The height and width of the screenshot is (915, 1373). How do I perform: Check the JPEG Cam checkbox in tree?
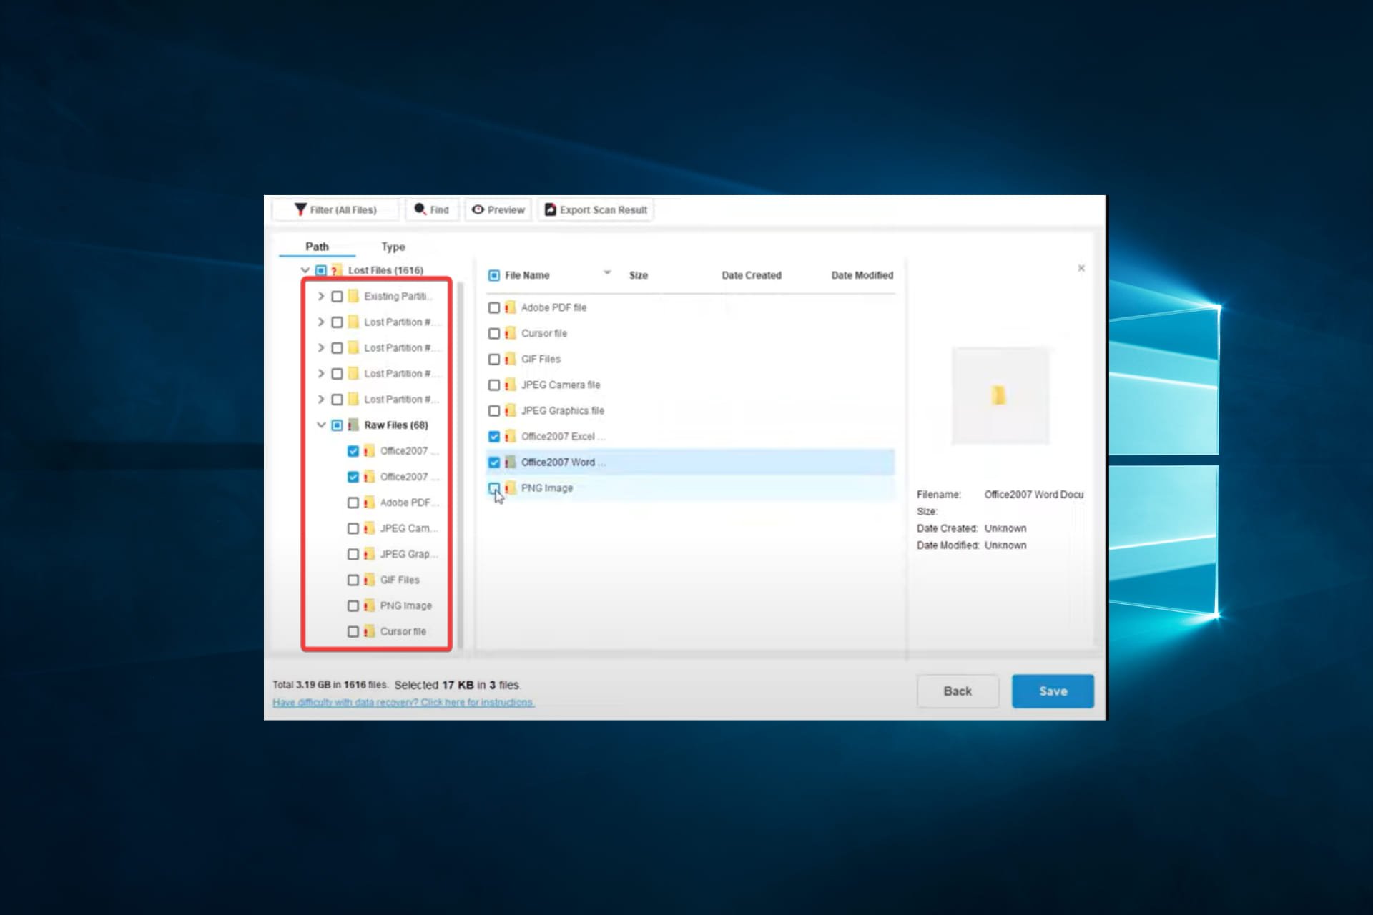(x=353, y=528)
